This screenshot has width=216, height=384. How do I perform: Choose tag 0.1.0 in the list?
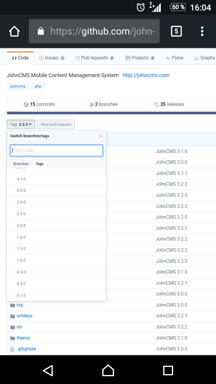[x=21, y=295]
